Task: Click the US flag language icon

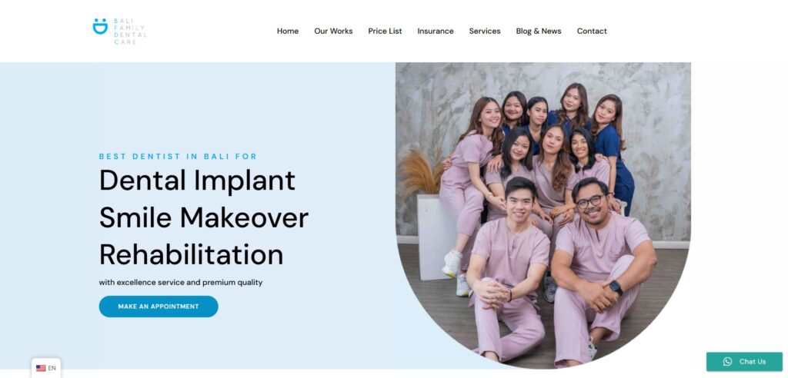Action: pos(41,368)
